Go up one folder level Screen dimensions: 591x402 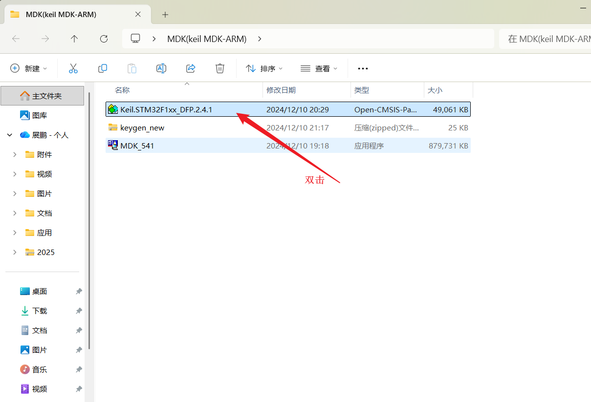pyautogui.click(x=74, y=39)
